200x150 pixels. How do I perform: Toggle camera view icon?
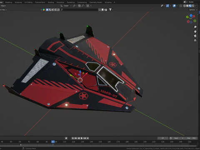195,36
